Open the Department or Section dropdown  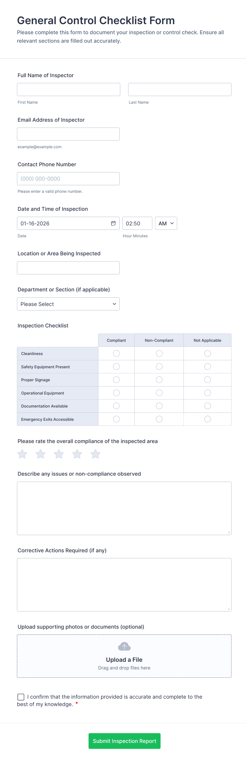(68, 304)
